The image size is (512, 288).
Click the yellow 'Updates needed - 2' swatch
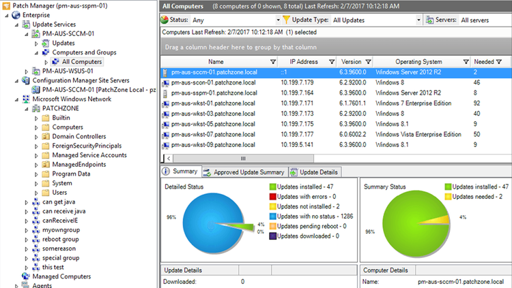448,197
